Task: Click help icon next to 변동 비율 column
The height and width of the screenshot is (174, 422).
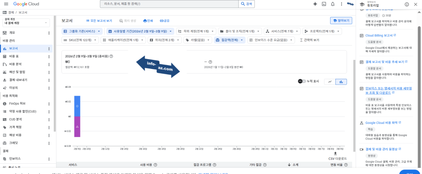Action: tap(346, 165)
